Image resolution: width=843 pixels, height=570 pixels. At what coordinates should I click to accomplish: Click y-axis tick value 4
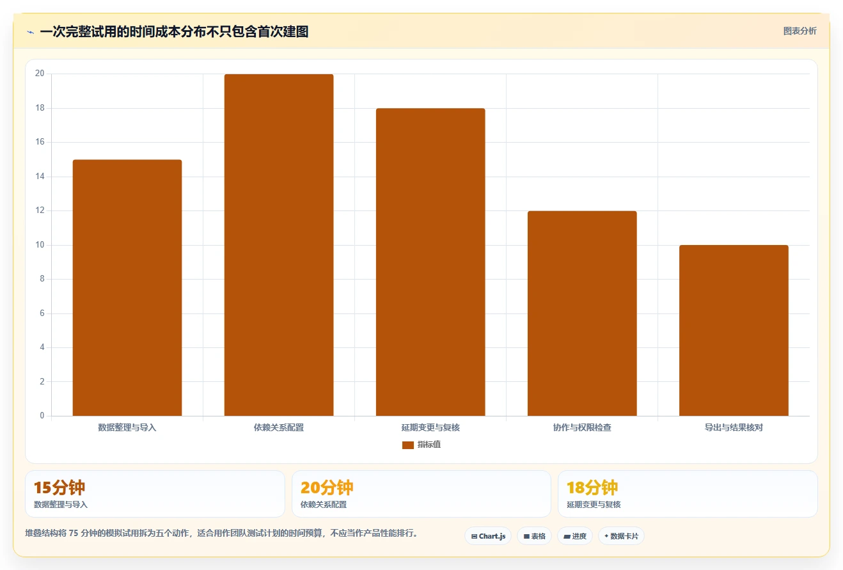pos(42,347)
